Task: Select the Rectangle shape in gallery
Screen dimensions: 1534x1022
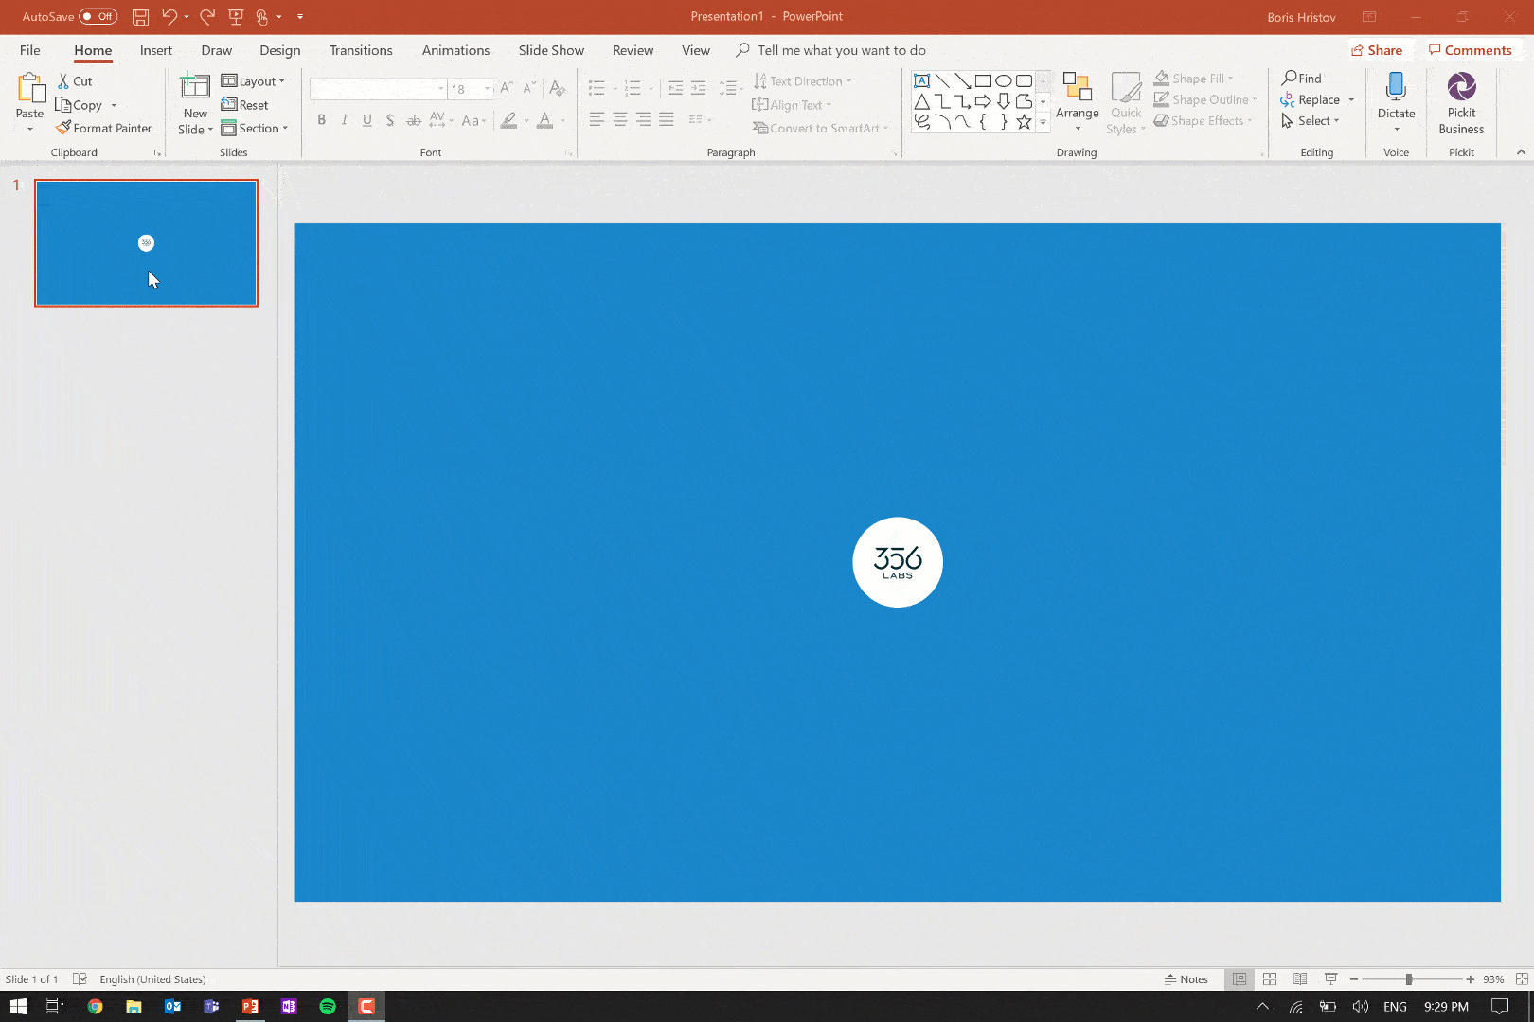Action: point(983,80)
